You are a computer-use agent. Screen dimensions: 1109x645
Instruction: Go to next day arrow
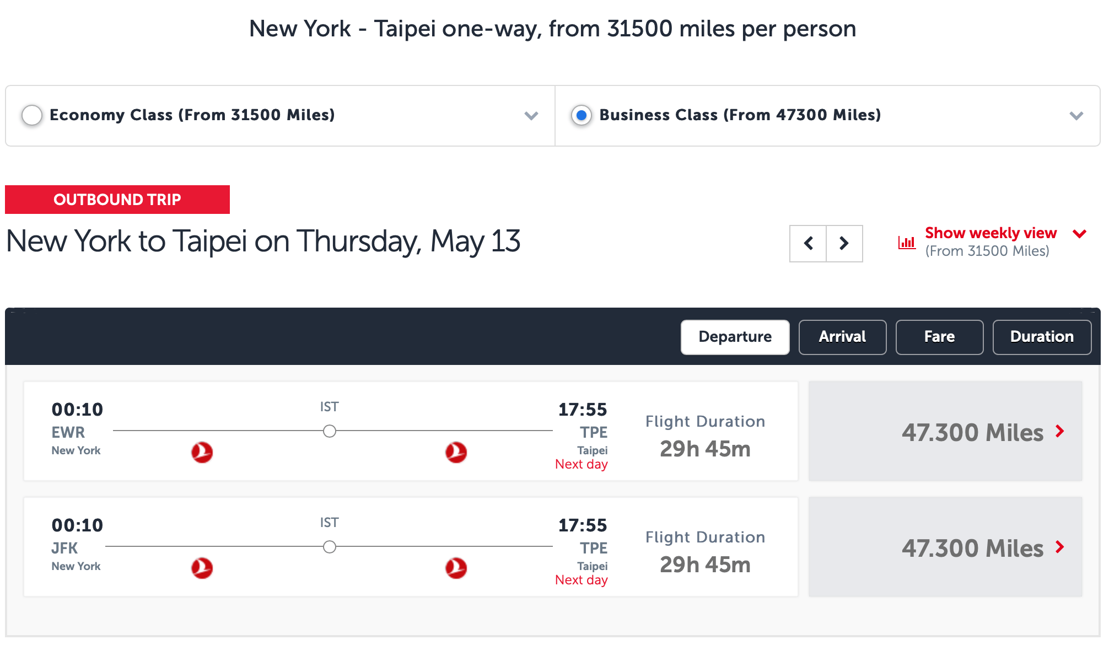tap(844, 243)
